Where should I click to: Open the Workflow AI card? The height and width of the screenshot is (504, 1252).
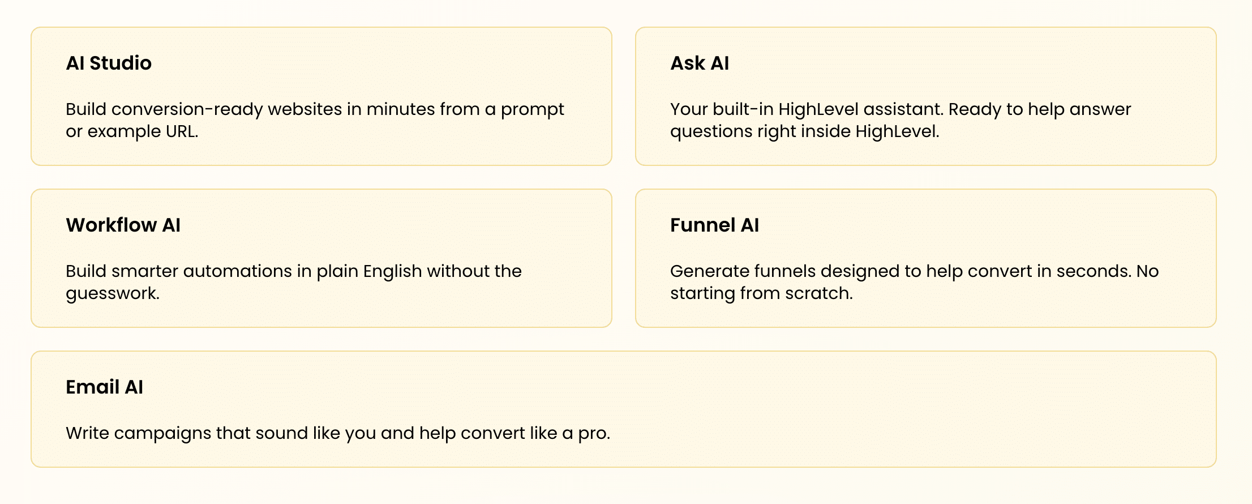(x=321, y=258)
